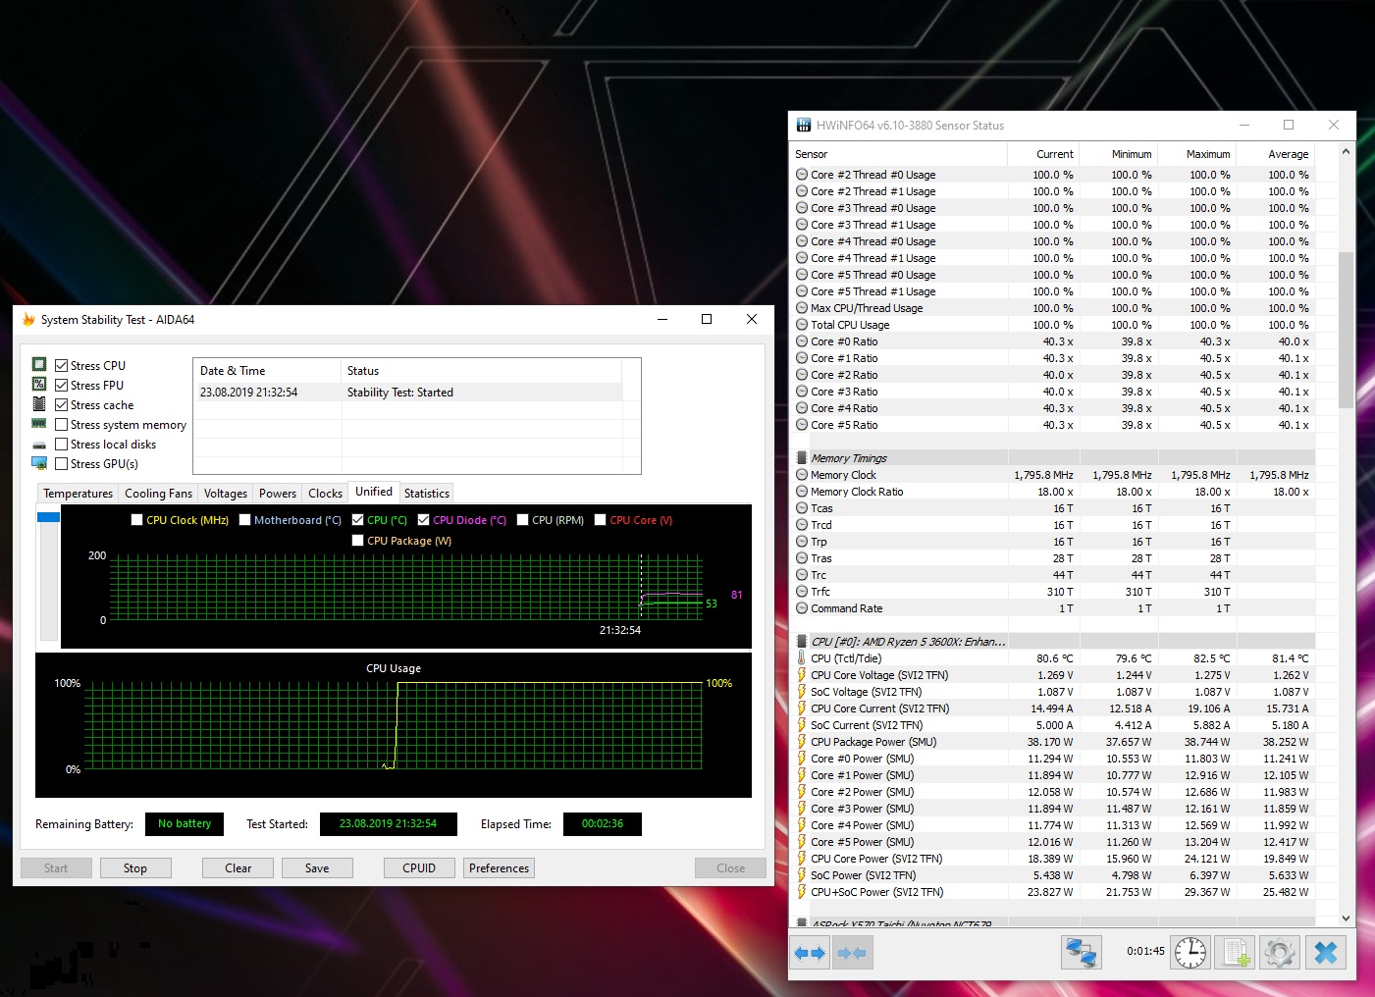Click the Minimum column header in HWiNFO
The image size is (1375, 997).
point(1119,154)
